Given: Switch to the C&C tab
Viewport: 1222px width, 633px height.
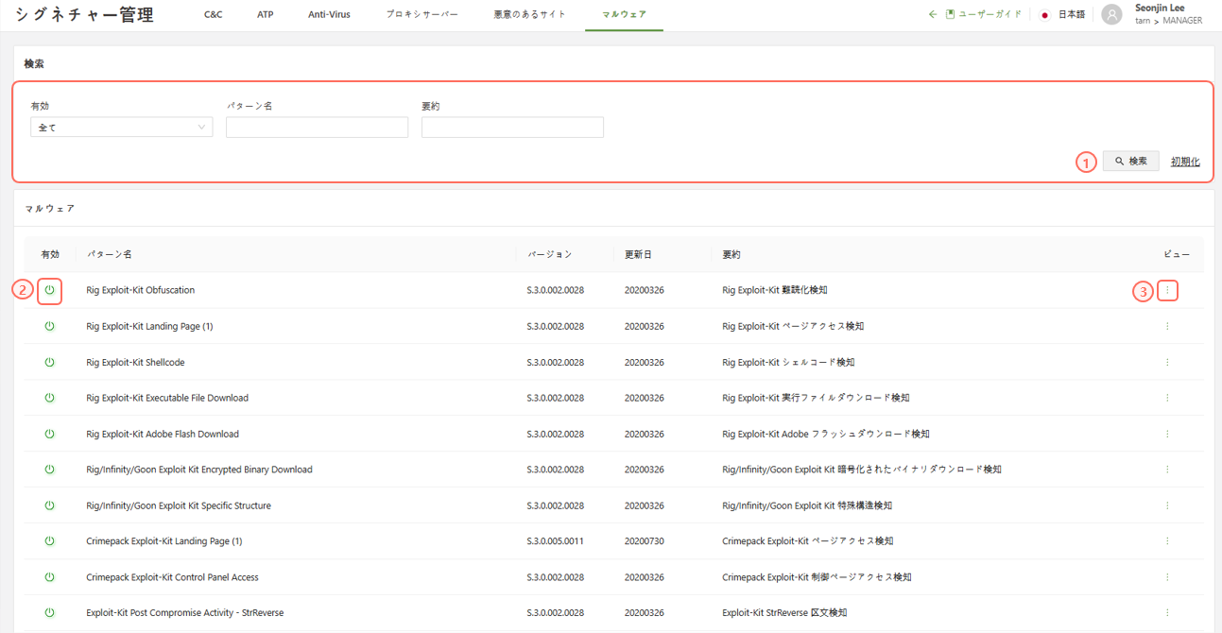Looking at the screenshot, I should pos(214,15).
